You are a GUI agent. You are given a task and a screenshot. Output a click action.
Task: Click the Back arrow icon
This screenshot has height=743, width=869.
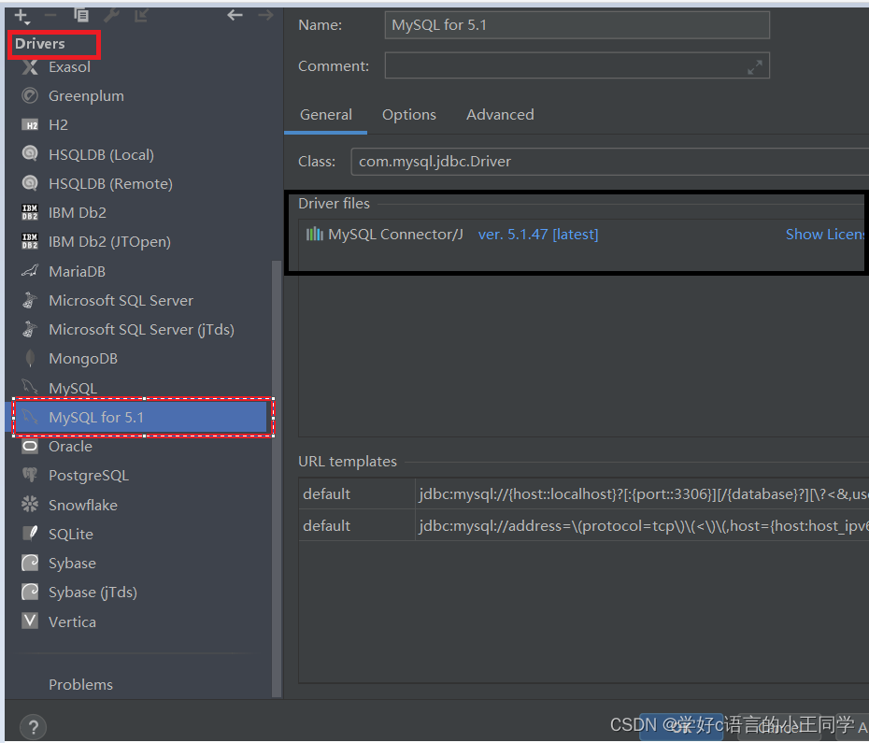click(235, 16)
